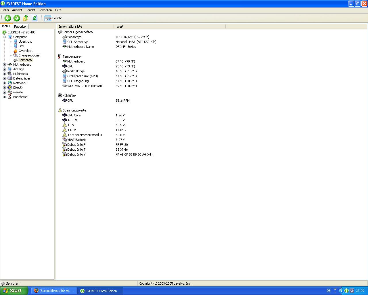Select the CPU Core voltage row
Screen dimensions: 368x295
coord(93,115)
